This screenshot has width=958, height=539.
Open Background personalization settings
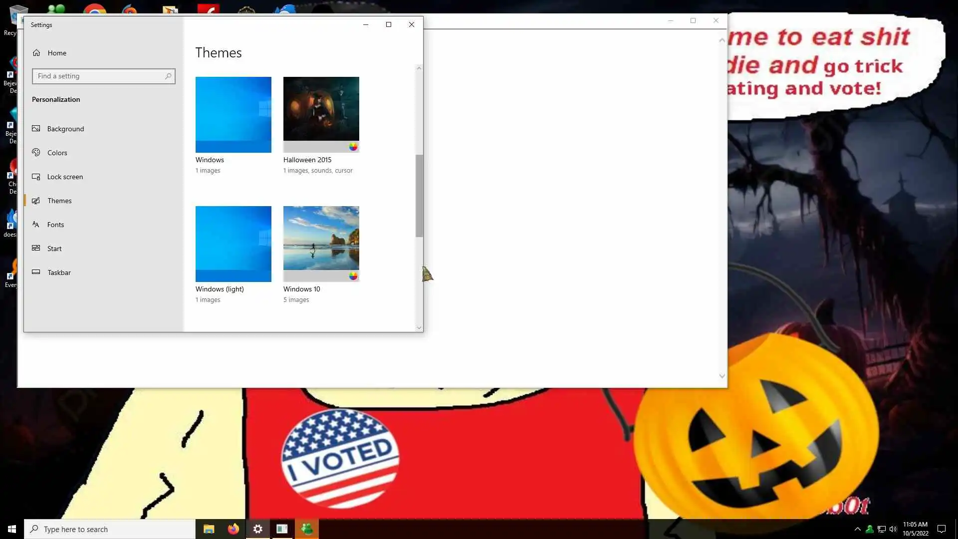[x=65, y=129]
